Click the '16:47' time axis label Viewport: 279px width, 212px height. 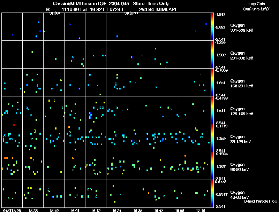coord(159,210)
